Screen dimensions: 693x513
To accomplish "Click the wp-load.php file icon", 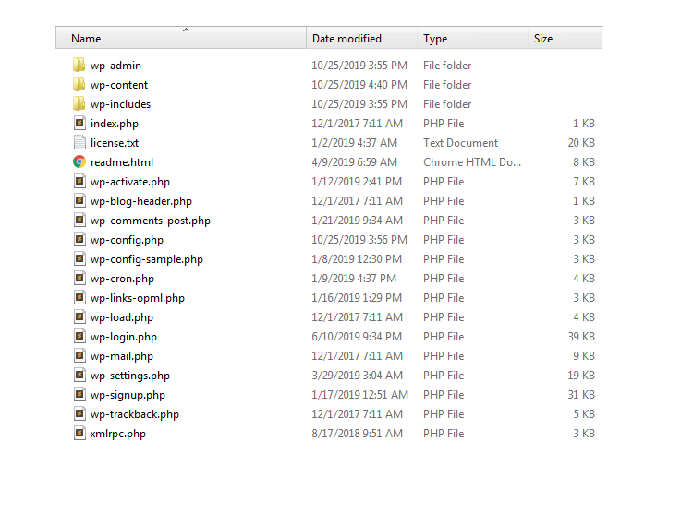I will [x=79, y=317].
